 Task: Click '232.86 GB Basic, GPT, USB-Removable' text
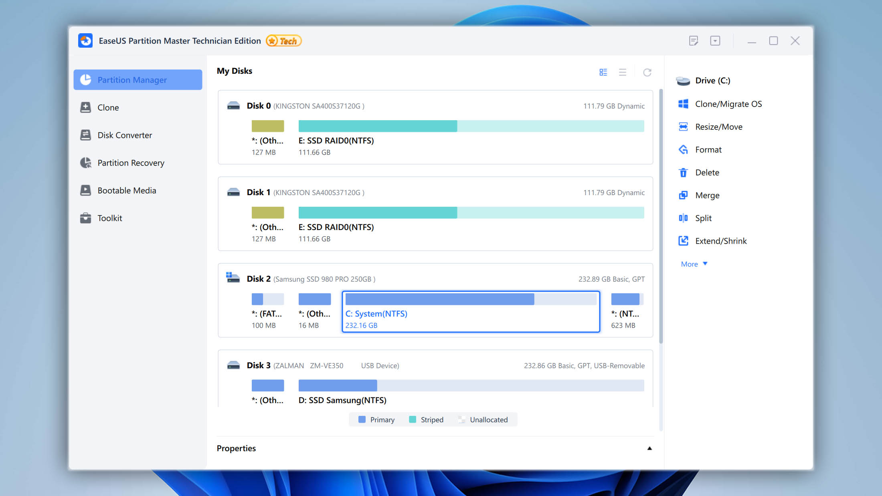tap(584, 365)
